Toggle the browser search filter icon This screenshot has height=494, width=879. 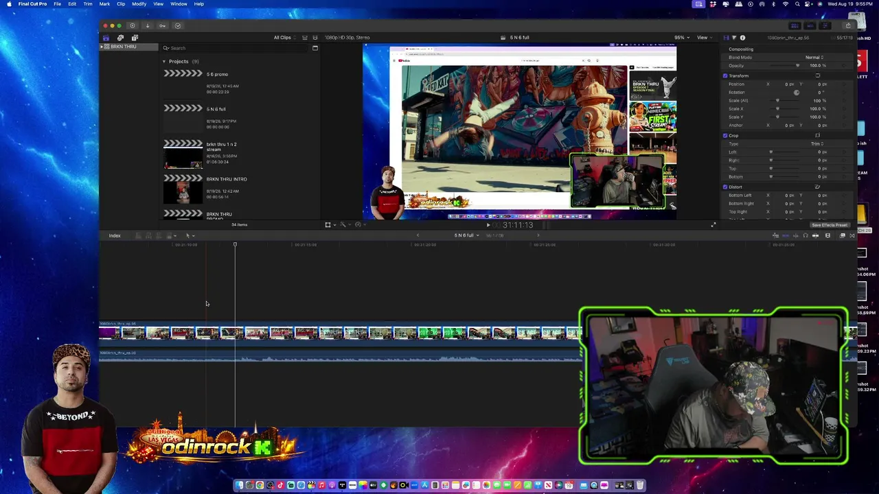coord(315,48)
